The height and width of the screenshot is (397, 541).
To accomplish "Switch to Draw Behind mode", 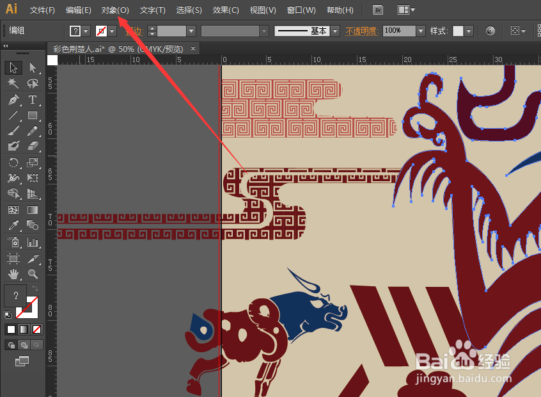I will click(24, 345).
